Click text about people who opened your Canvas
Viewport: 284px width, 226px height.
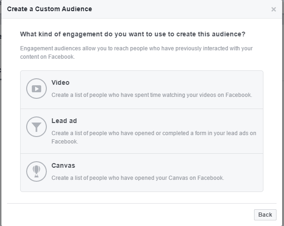[138, 178]
